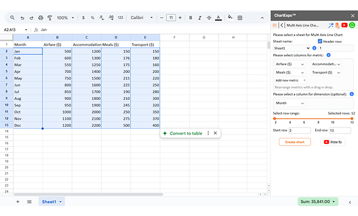Increase font size with plus button
Image resolution: width=358 pixels, height=216 pixels.
180,18
